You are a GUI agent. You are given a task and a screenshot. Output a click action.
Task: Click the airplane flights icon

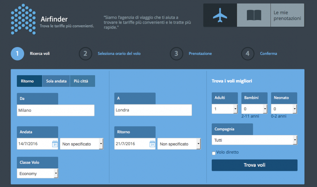220,15
